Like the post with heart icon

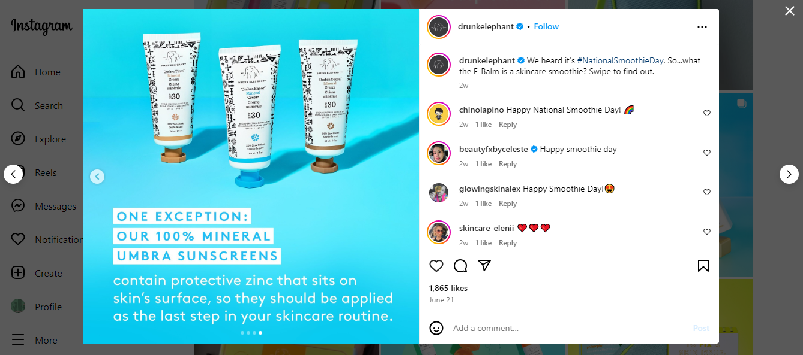pos(436,266)
